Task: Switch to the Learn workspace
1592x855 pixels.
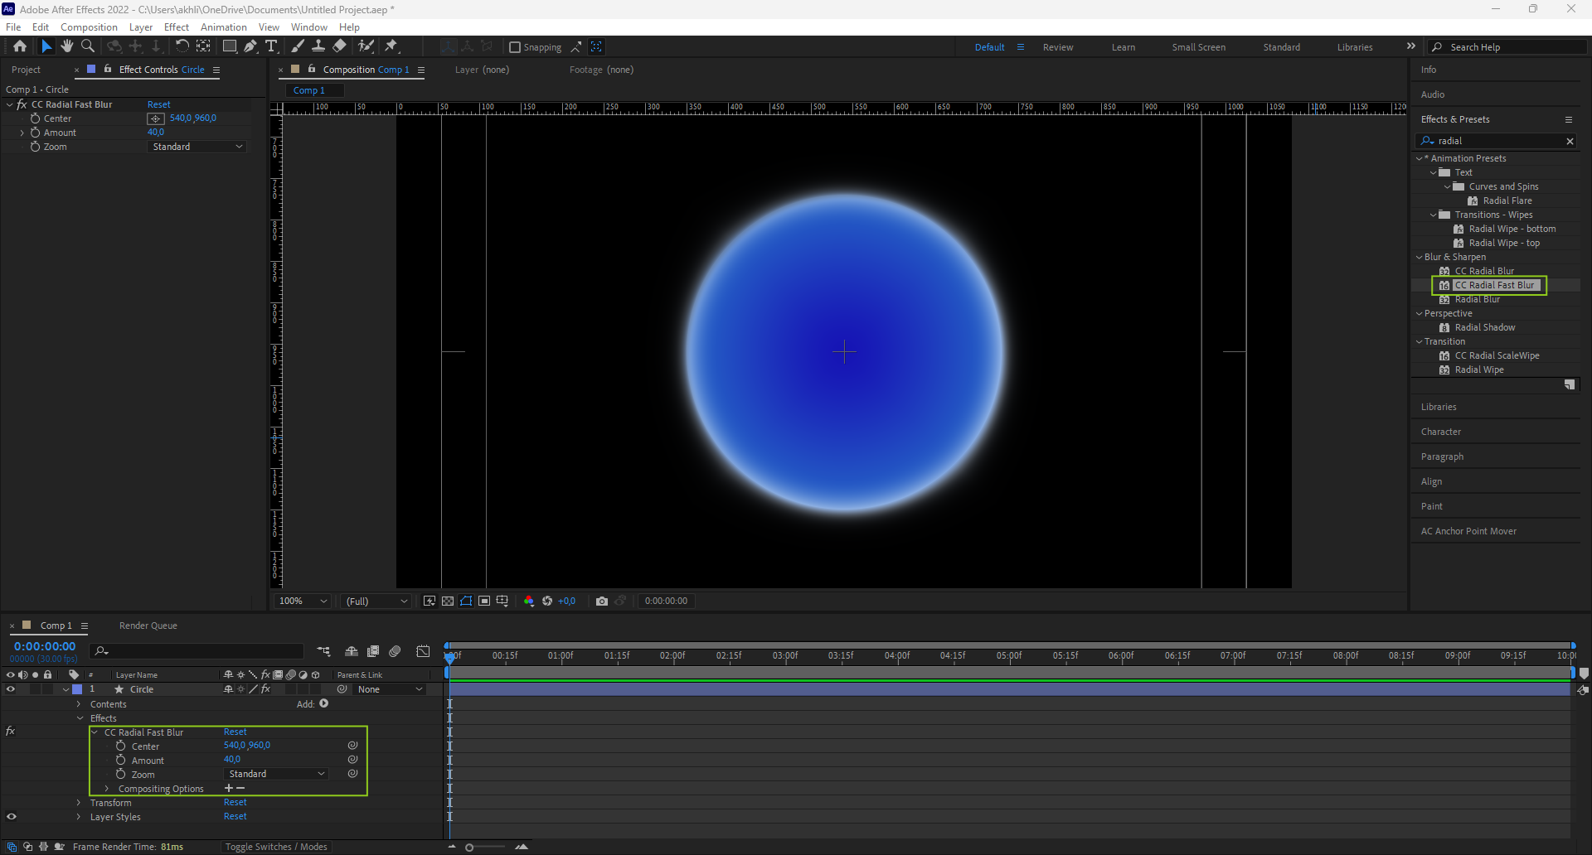Action: 1124,47
